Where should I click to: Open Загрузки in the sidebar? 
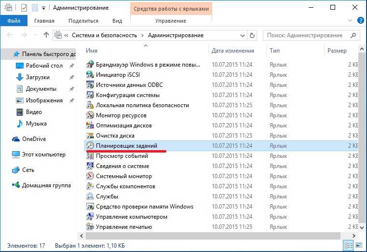(38, 77)
